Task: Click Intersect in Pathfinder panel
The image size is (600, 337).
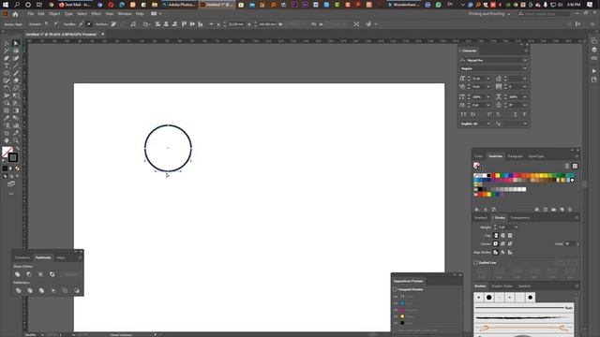Action: tap(40, 274)
